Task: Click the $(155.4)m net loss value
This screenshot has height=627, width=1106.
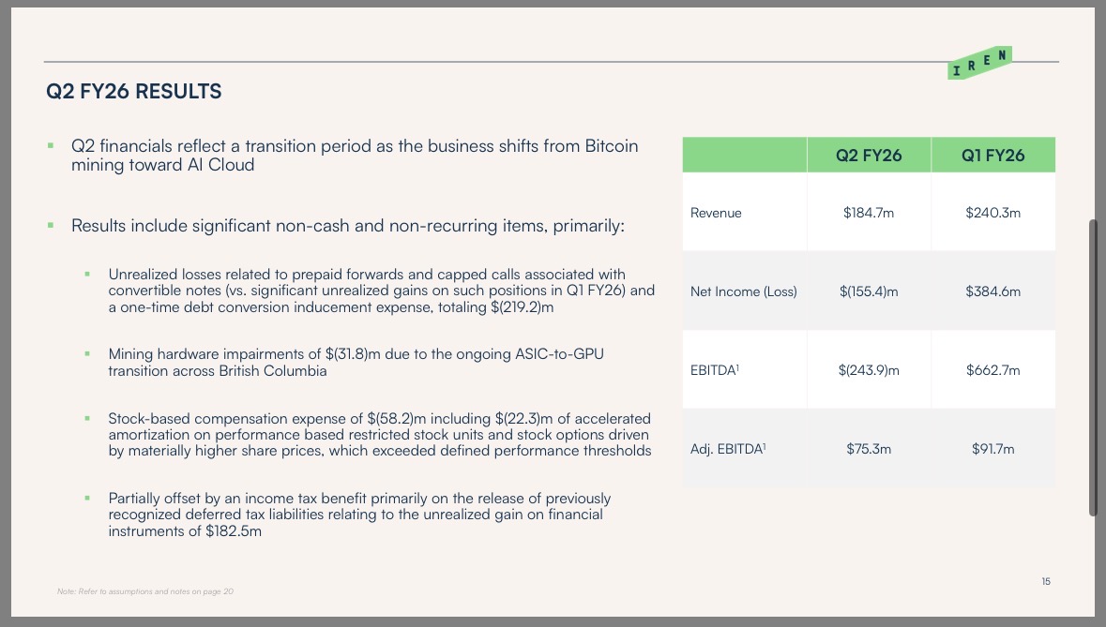Action: pyautogui.click(x=869, y=291)
